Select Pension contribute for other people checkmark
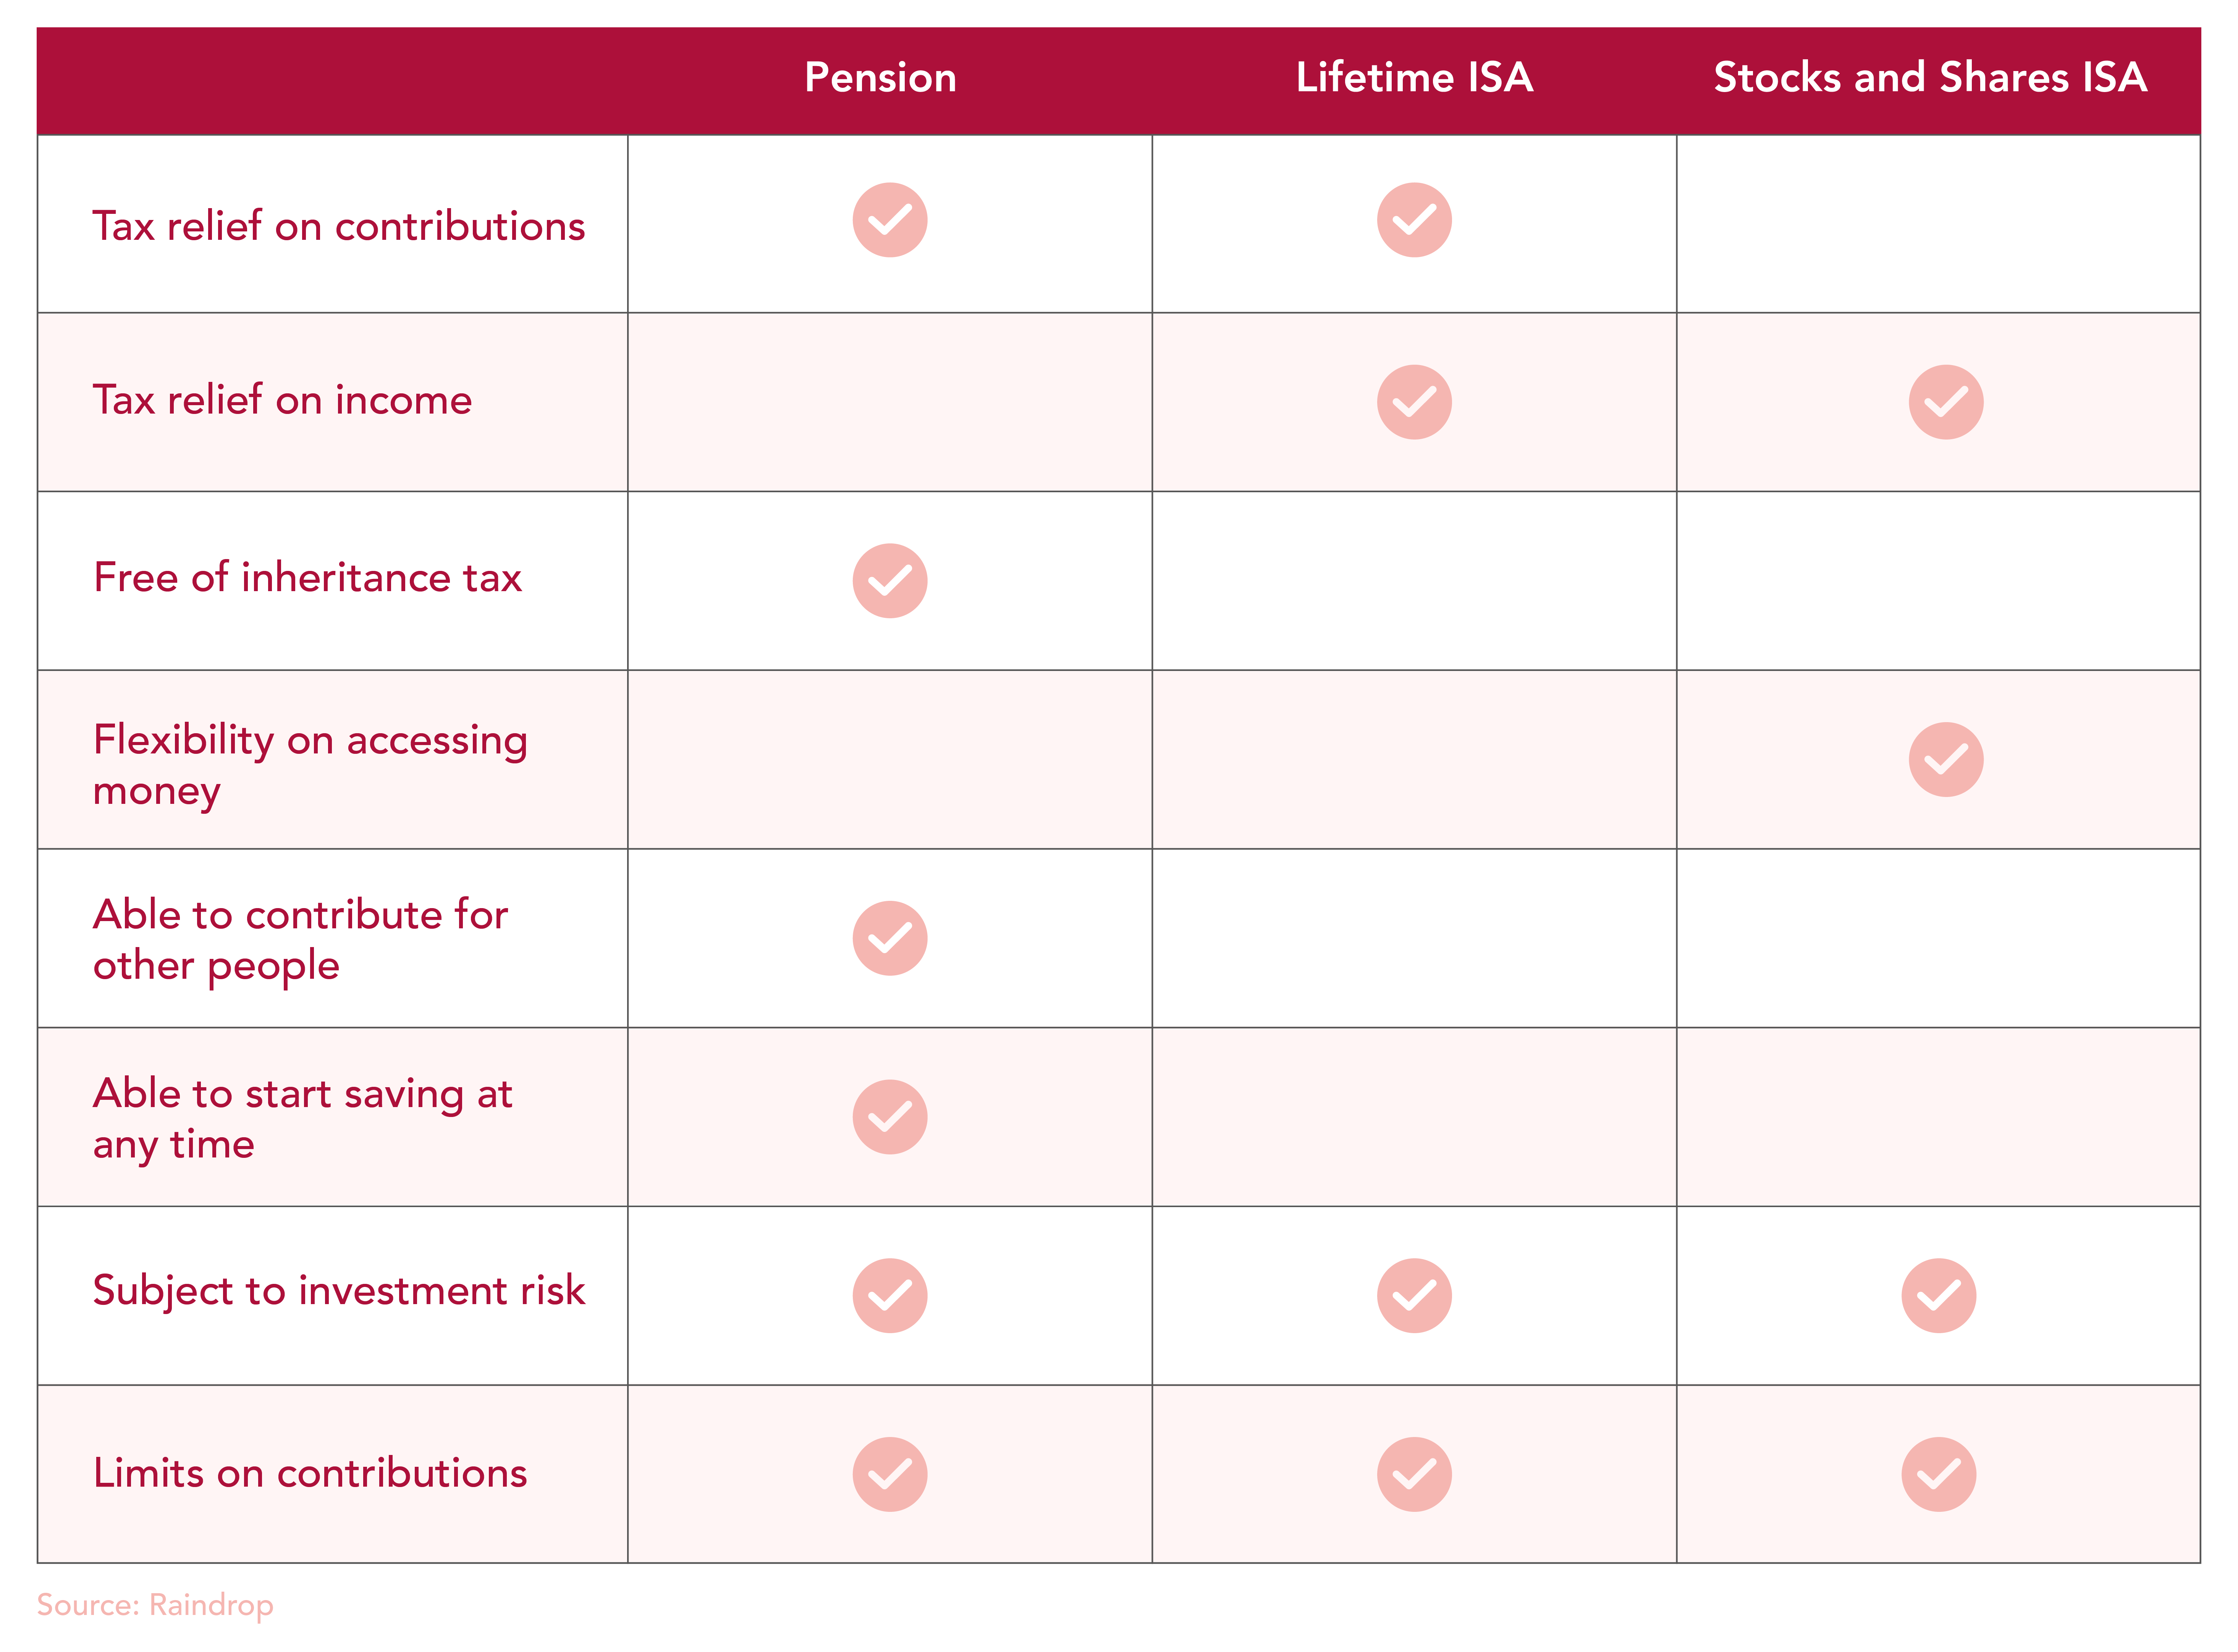The image size is (2238, 1652). point(889,938)
